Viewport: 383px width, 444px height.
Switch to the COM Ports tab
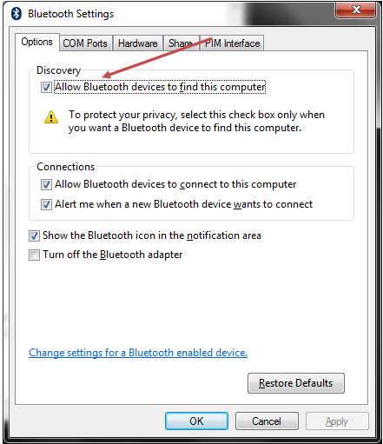click(x=85, y=43)
